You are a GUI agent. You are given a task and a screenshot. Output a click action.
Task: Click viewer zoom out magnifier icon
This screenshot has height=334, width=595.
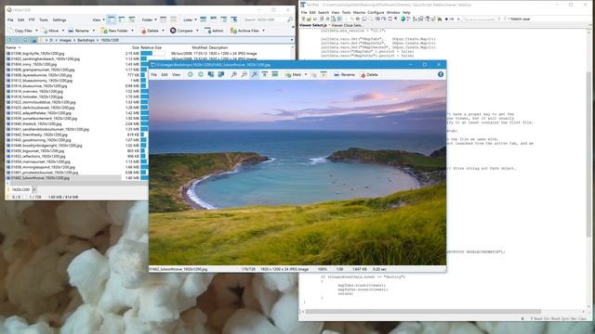(244, 74)
